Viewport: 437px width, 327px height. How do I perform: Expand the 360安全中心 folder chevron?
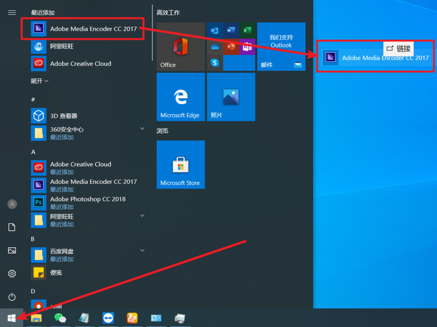tap(142, 129)
